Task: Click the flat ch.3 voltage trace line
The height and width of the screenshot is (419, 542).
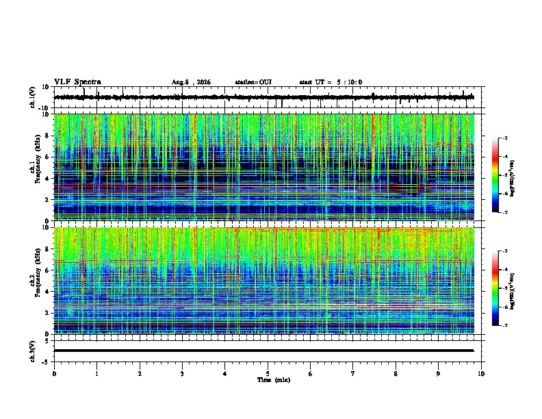Action: pos(264,351)
